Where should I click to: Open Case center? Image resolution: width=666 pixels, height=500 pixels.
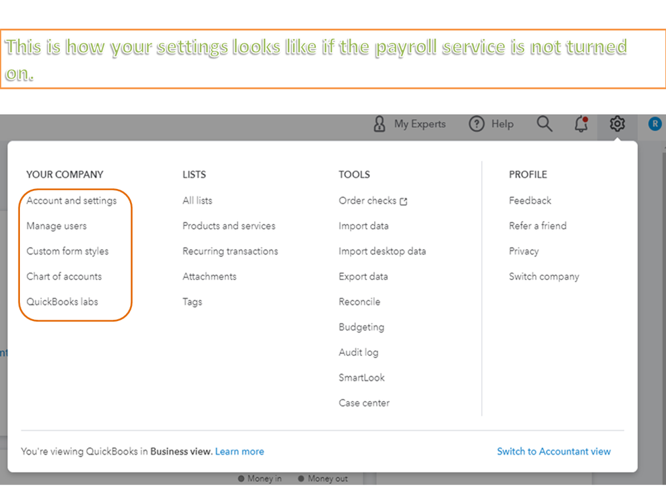click(364, 403)
